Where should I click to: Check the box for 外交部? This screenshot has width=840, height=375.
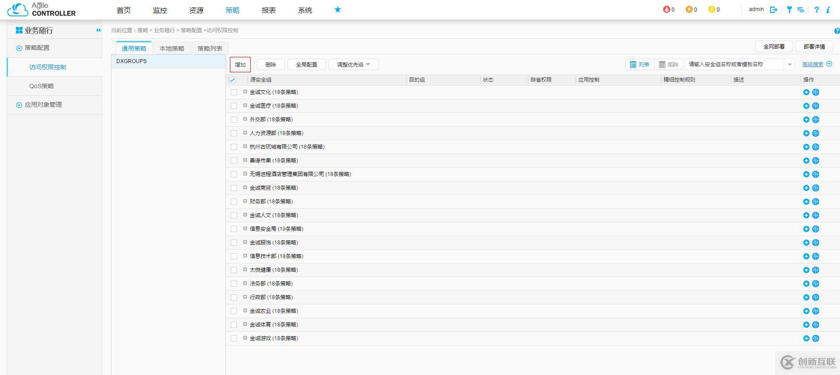click(x=234, y=120)
